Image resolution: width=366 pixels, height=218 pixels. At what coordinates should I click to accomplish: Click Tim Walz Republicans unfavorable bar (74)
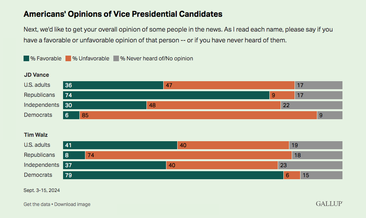(x=188, y=155)
